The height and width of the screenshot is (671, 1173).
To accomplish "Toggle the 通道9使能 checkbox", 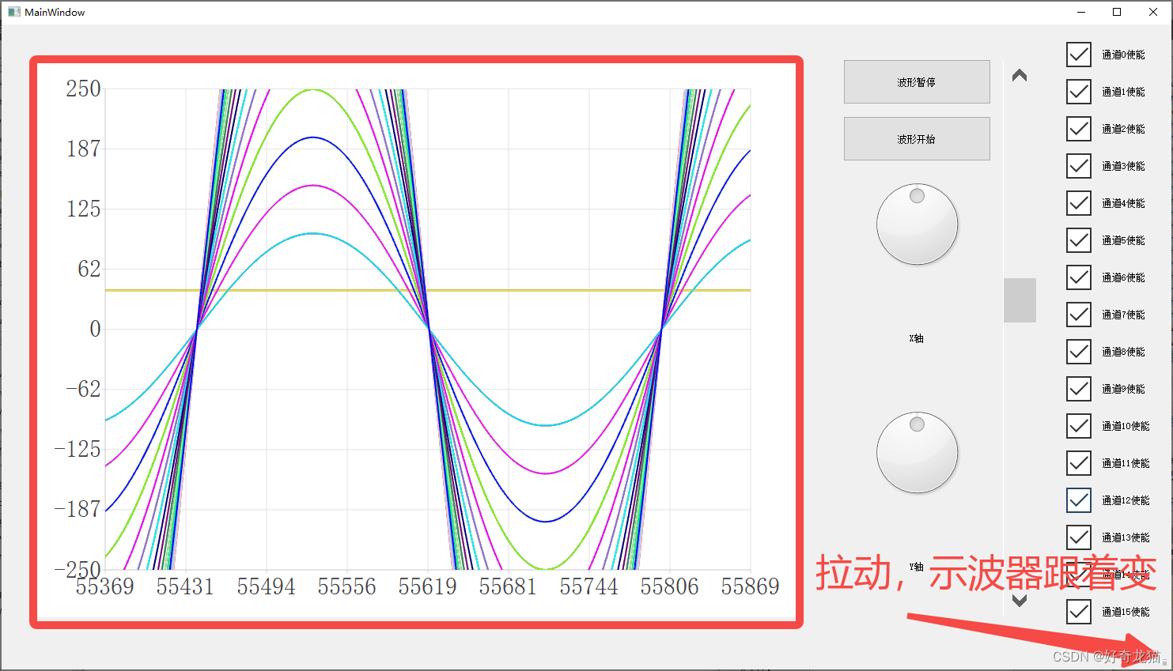I will pyautogui.click(x=1079, y=389).
